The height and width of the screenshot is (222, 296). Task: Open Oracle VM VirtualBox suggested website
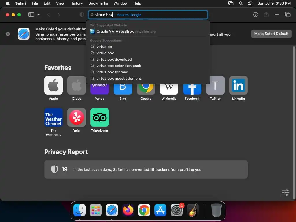148,31
